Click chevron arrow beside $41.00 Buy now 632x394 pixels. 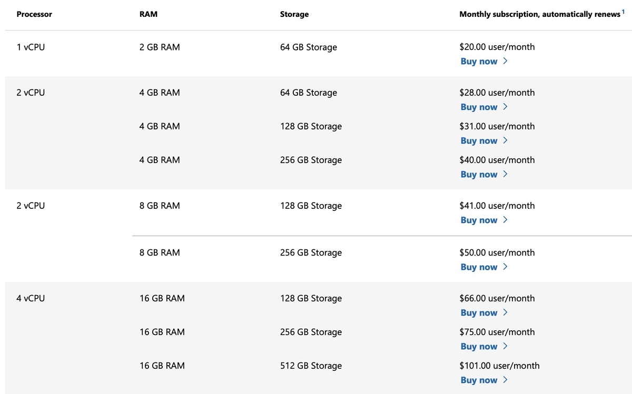pos(506,220)
